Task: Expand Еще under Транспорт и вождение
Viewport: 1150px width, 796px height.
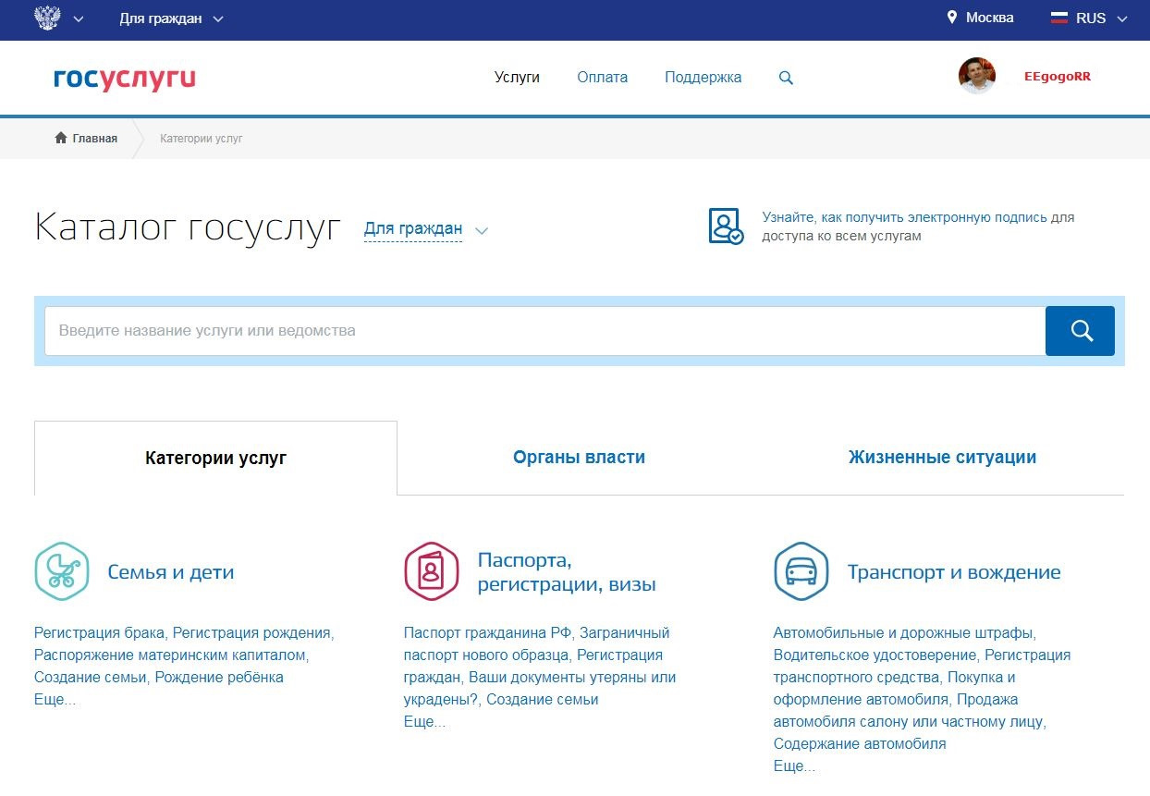Action: [x=794, y=766]
